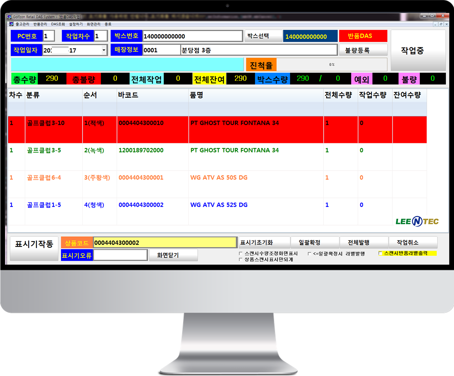454x376 pixels.
Task: Click the LEE N TEC logo
Action: 417,221
